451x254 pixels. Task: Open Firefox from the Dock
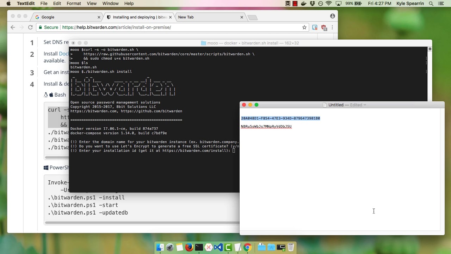[189, 248]
